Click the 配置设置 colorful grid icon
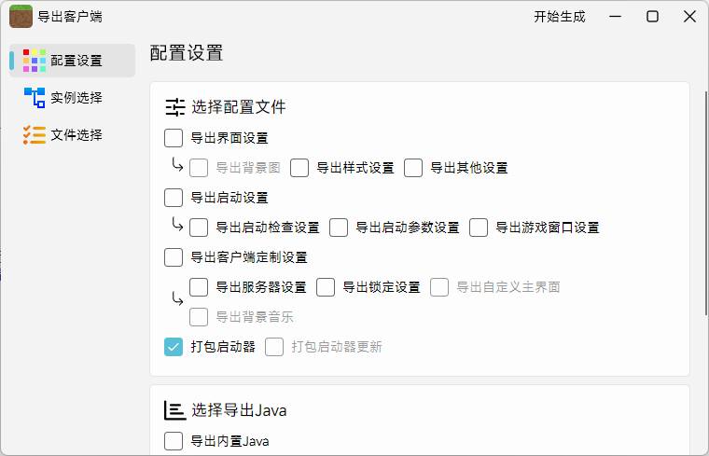This screenshot has width=709, height=456. tap(35, 61)
